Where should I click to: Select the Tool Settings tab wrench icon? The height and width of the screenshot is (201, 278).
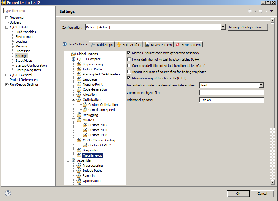click(64, 44)
